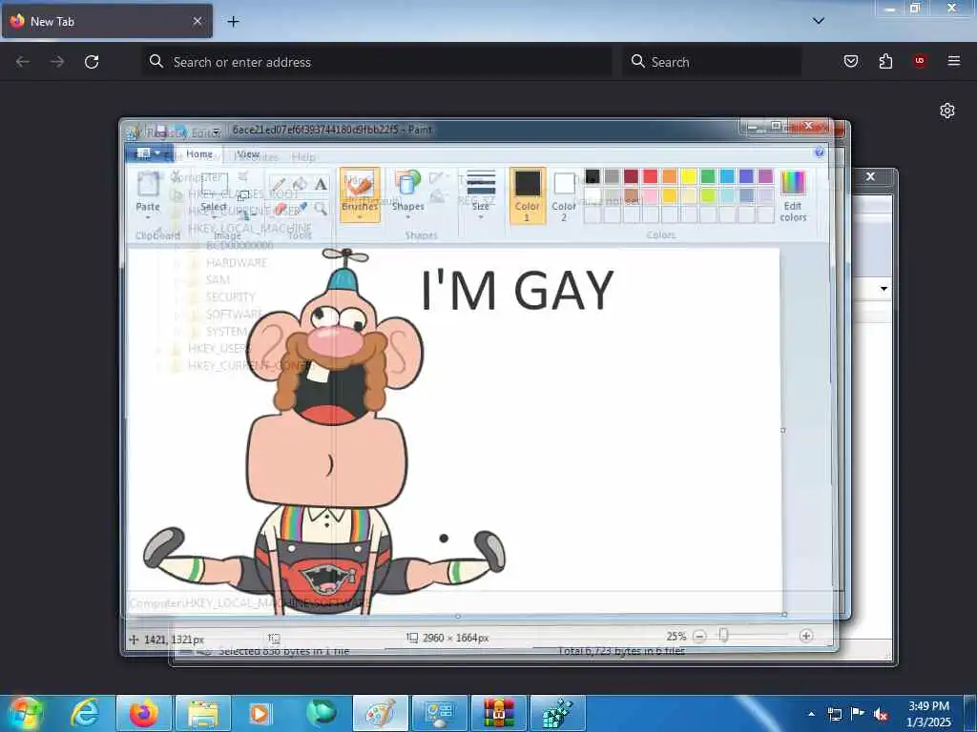Pick the orange color swatch in top row
The image size is (977, 732).
tap(669, 176)
